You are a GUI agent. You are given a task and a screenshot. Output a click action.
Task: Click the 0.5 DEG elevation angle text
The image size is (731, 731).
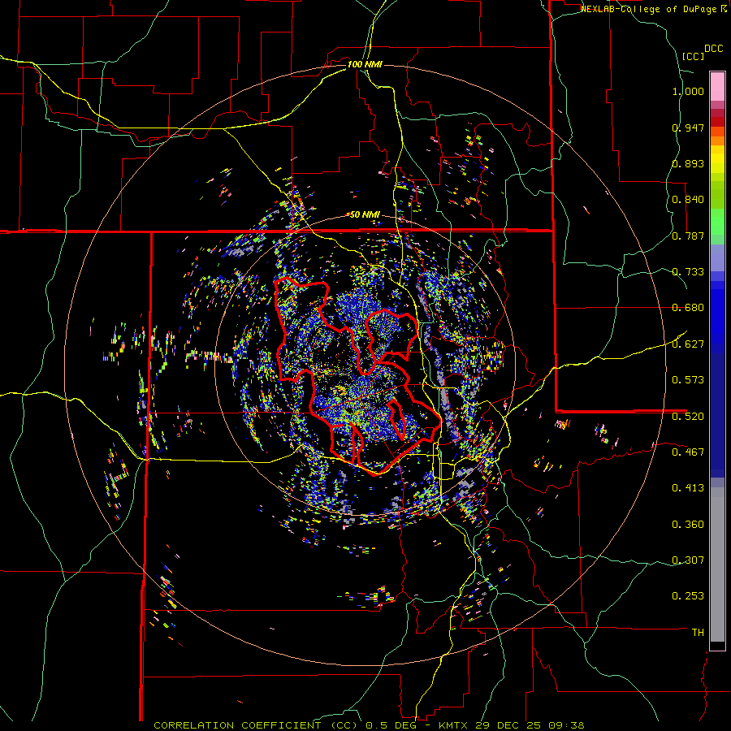391,725
